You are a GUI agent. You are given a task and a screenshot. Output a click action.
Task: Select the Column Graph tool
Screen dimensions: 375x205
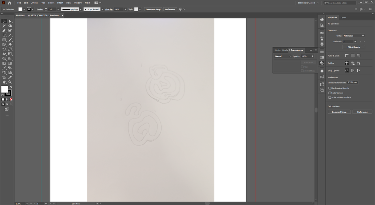point(10,73)
